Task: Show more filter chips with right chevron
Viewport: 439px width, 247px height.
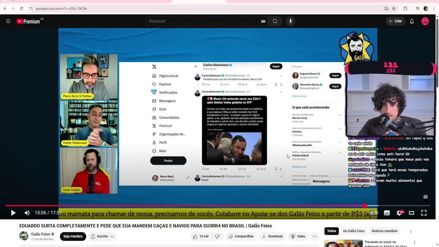Action: point(411,232)
